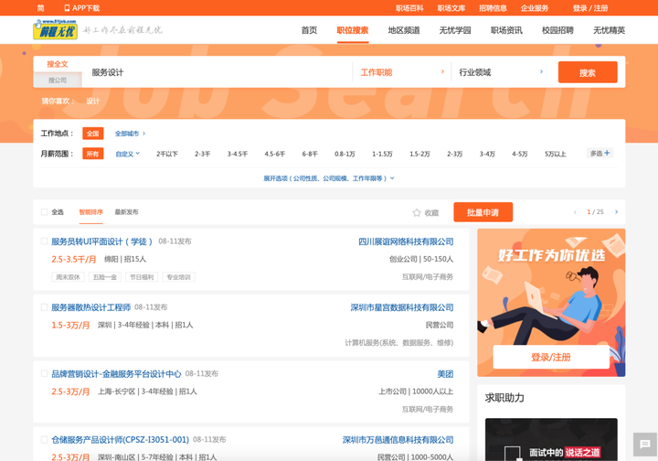The width and height of the screenshot is (658, 461).
Task: Expand 展开选项 additional filters
Action: tap(329, 178)
